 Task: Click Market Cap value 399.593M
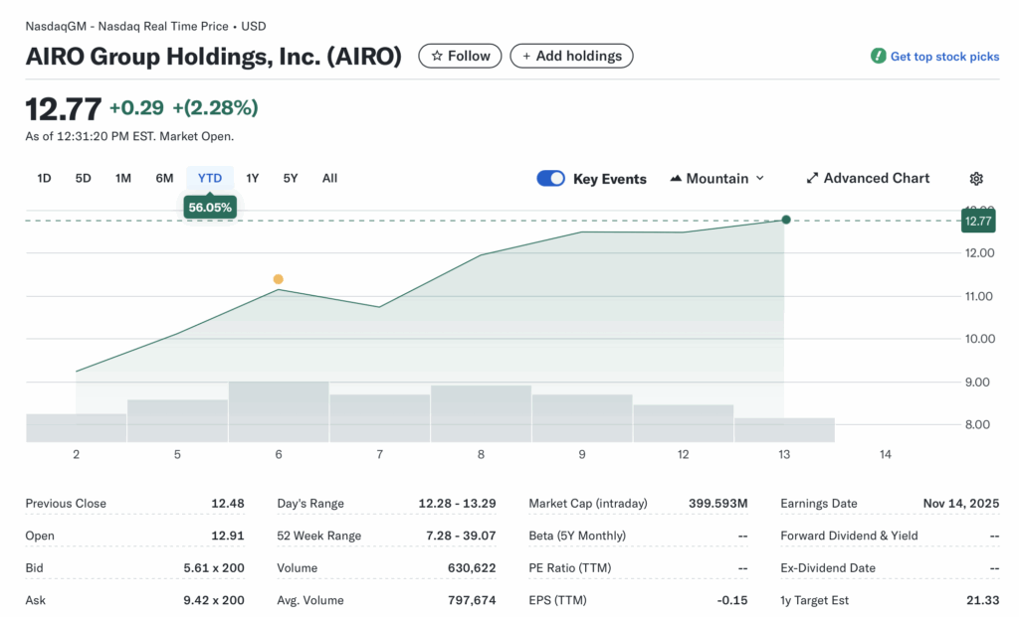pyautogui.click(x=718, y=504)
